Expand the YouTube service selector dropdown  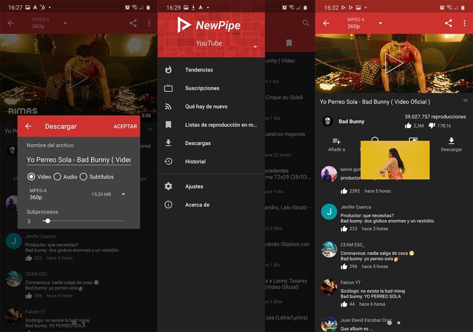[255, 47]
